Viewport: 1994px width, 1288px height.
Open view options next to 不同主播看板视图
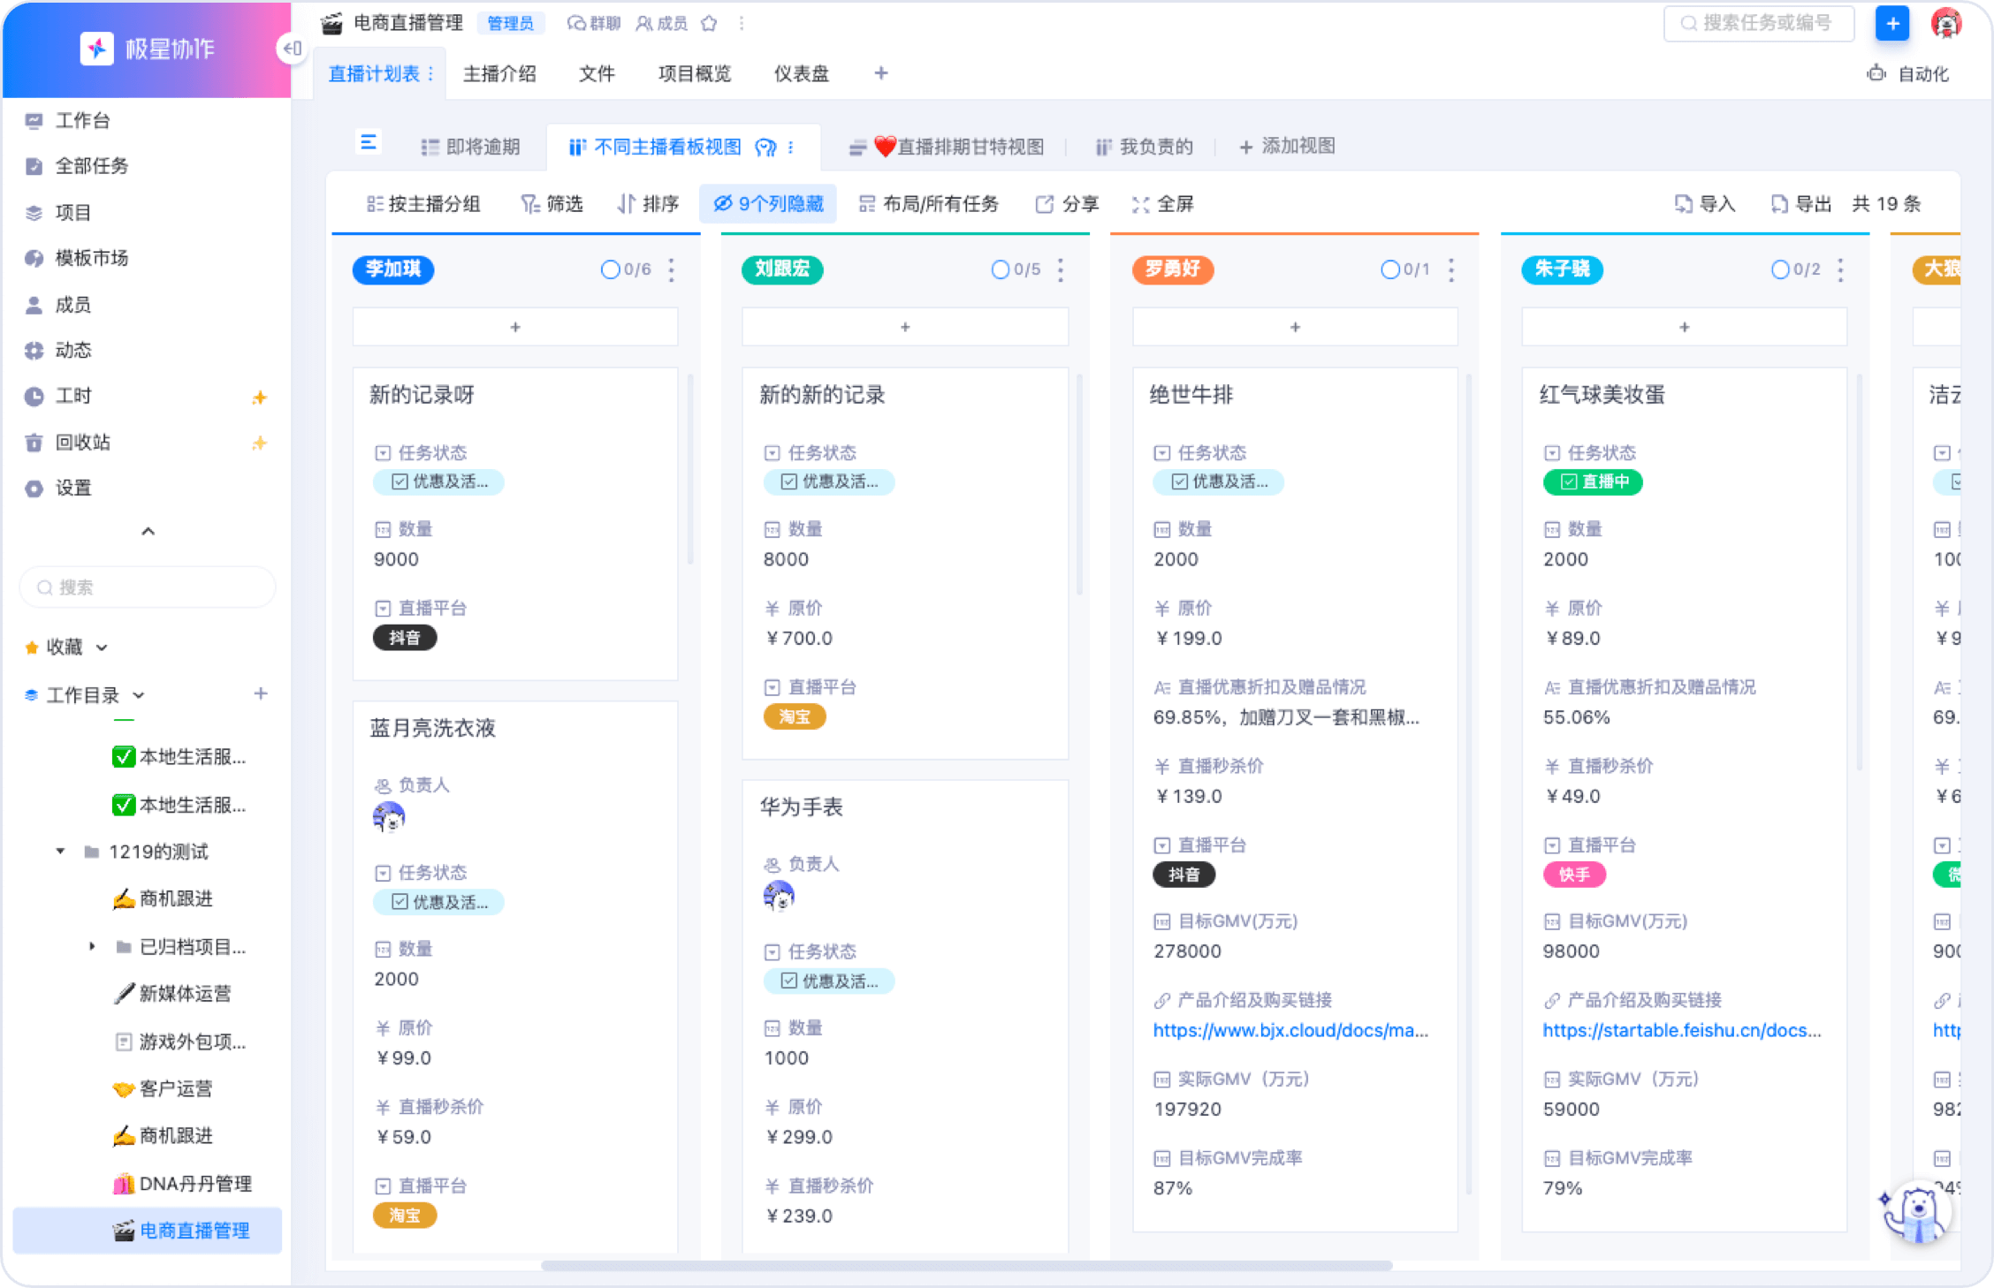click(x=791, y=148)
